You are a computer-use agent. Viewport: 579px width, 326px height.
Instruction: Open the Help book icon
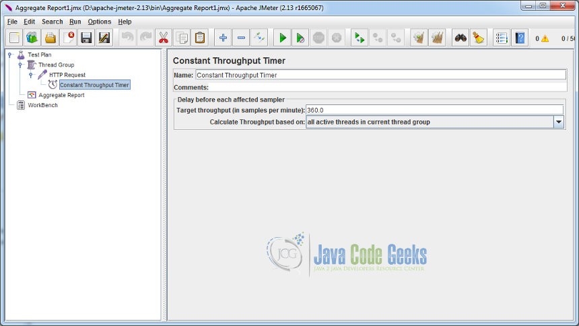tap(520, 38)
